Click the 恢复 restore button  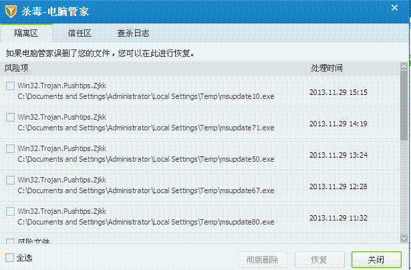point(319,259)
